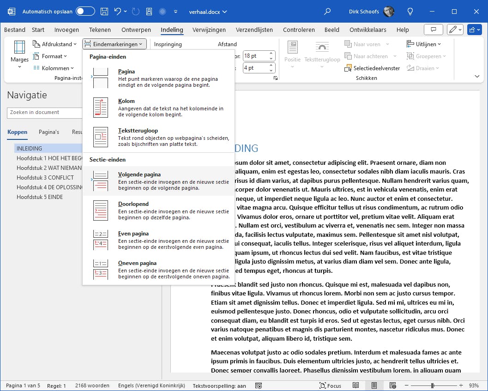488x391 pixels.
Task: Open the comments speech bubble icon
Action: click(433, 30)
